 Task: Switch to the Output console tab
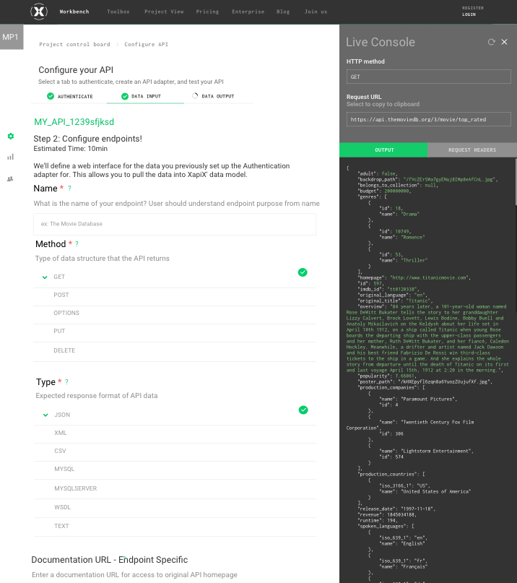click(x=383, y=150)
